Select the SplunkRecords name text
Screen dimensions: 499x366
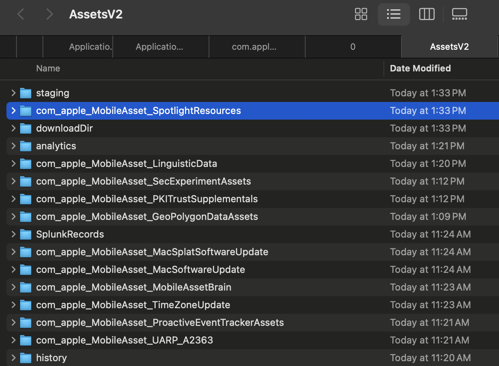(70, 234)
